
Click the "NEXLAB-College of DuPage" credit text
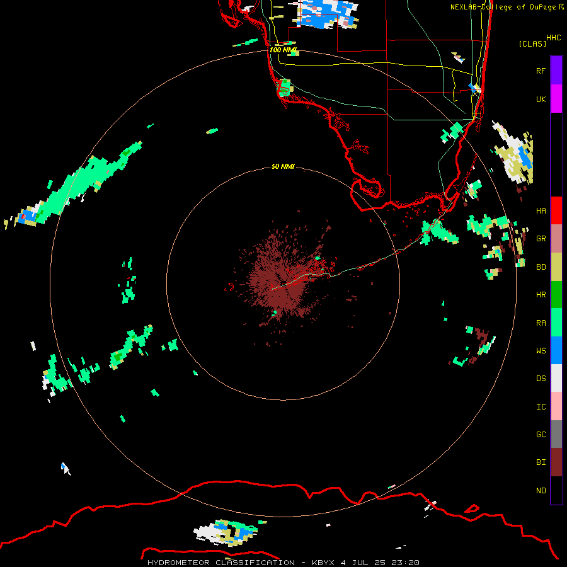pyautogui.click(x=504, y=7)
